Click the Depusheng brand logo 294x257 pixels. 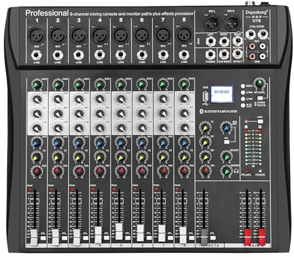(257, 12)
